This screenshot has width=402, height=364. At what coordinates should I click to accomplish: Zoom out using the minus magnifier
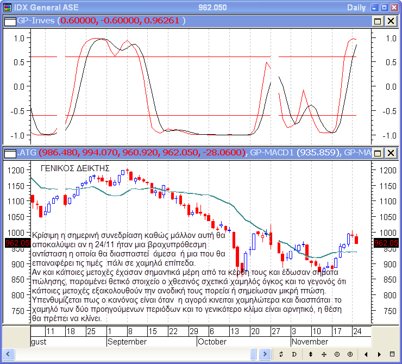(x=337, y=354)
